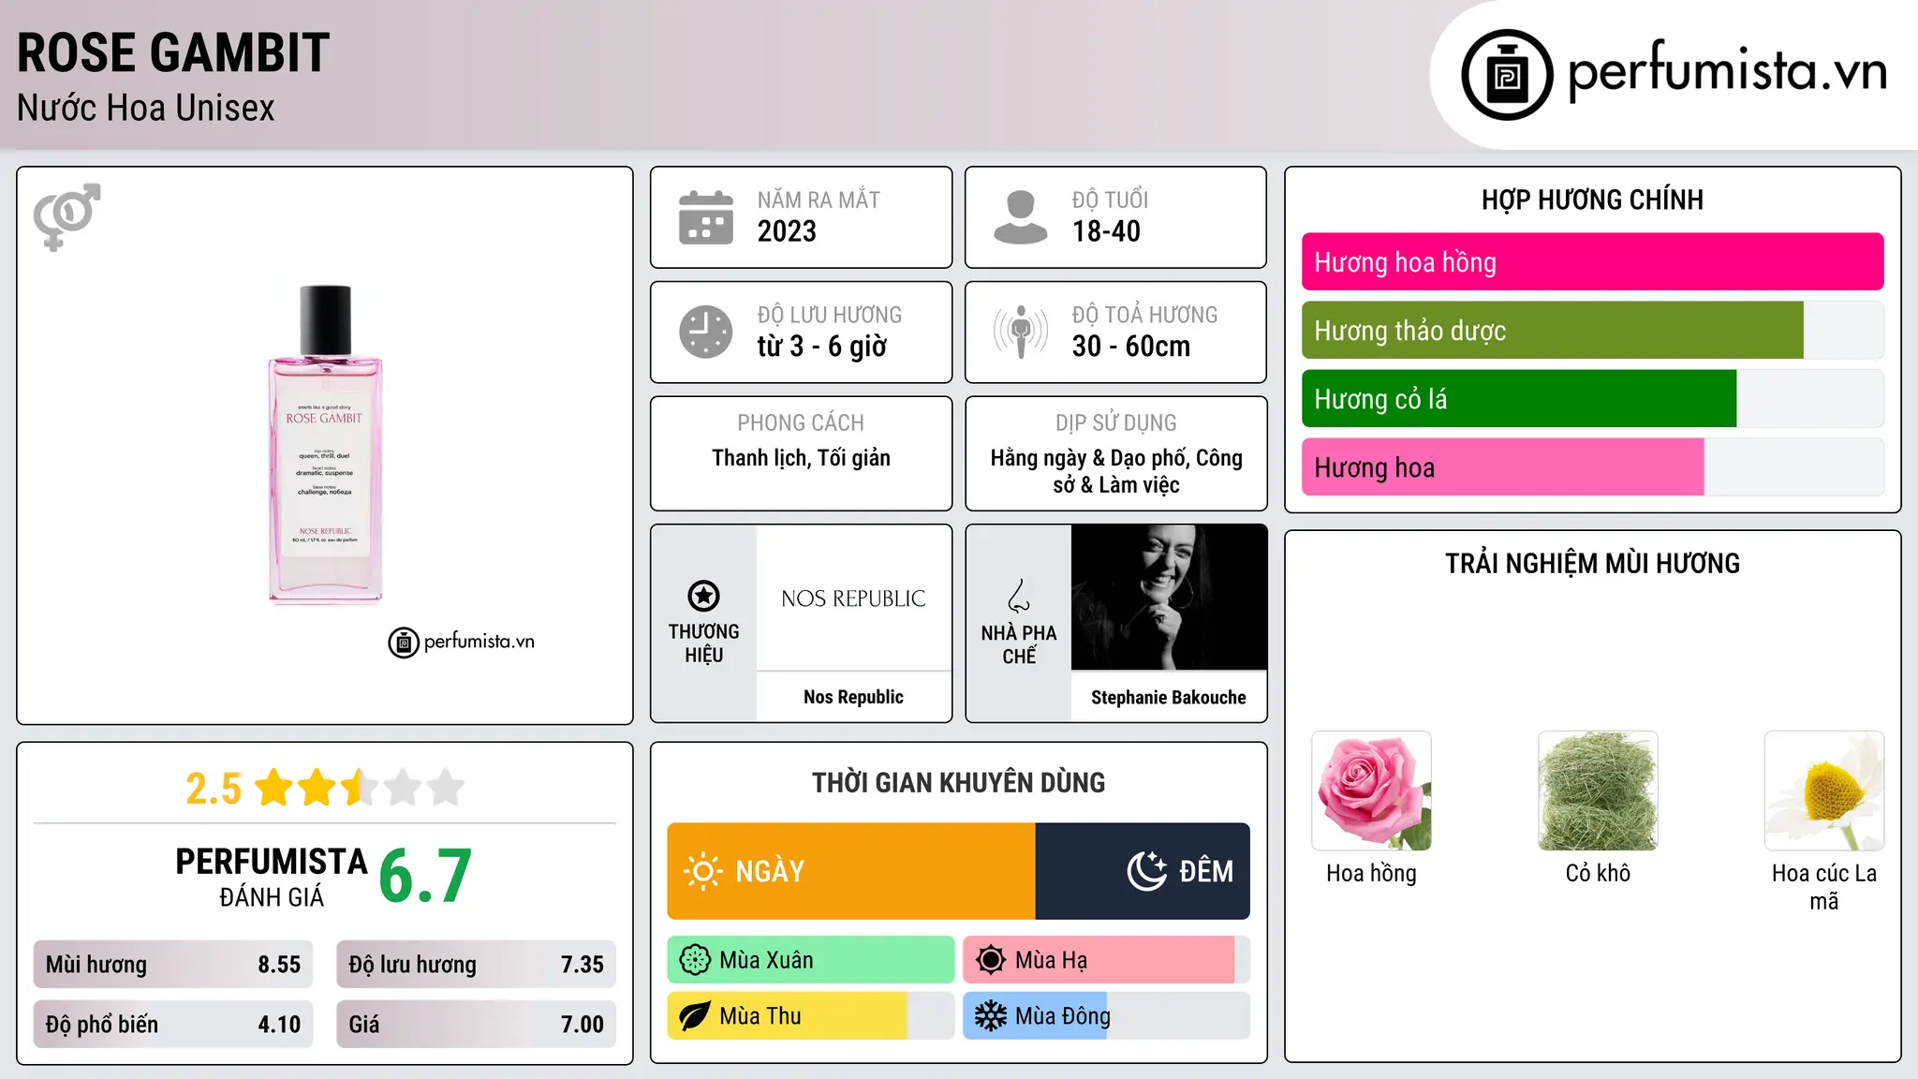Click the calendar icon beside Năm ra mắt
The width and height of the screenshot is (1918, 1079).
click(x=706, y=217)
